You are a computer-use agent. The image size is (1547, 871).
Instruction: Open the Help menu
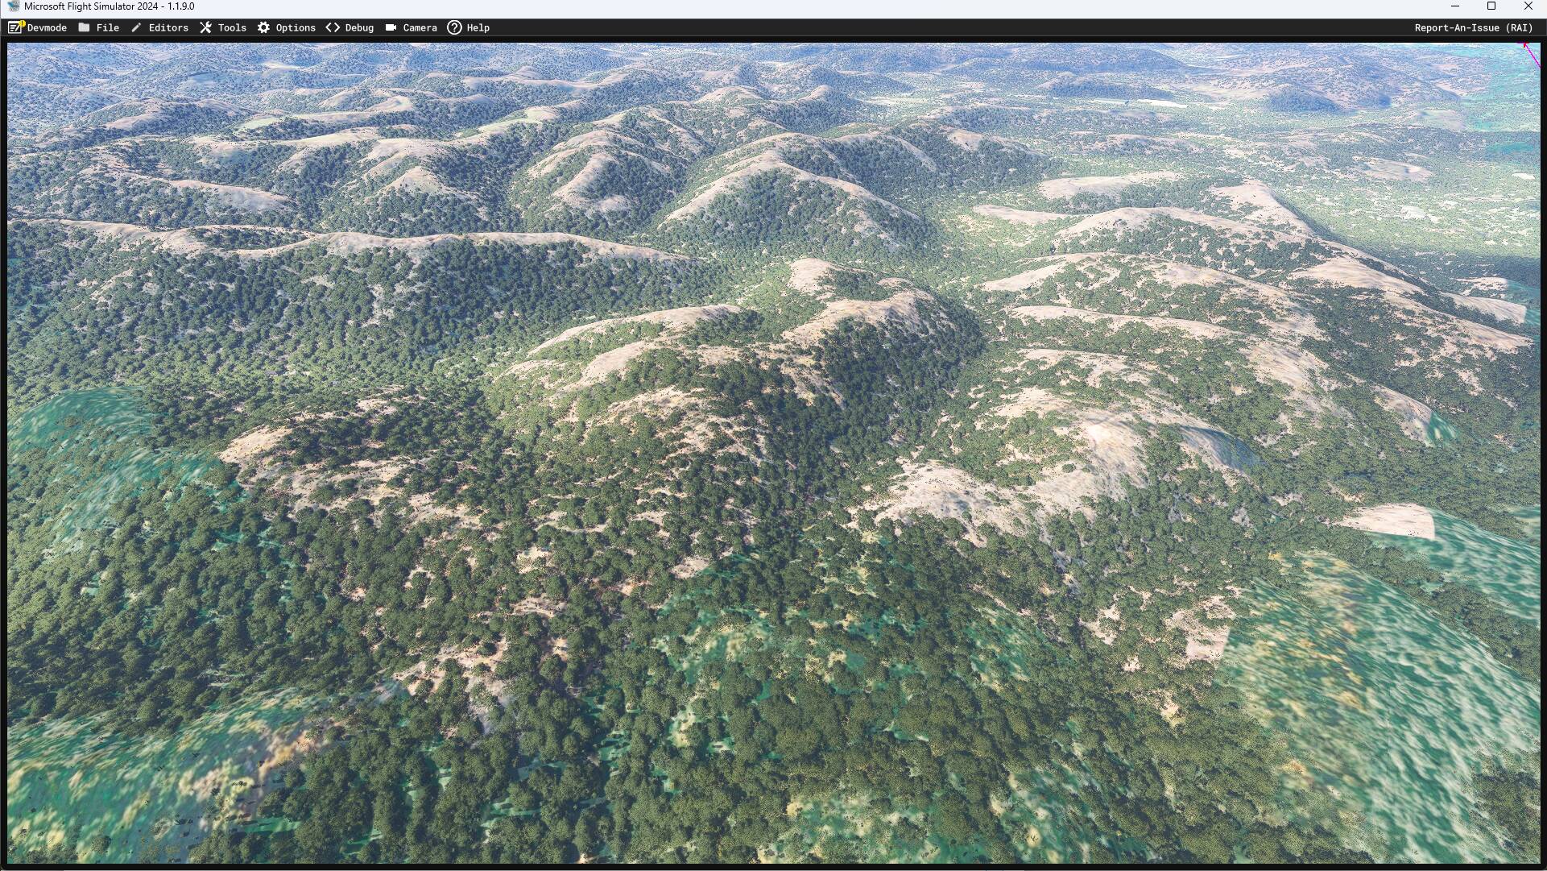pyautogui.click(x=478, y=27)
